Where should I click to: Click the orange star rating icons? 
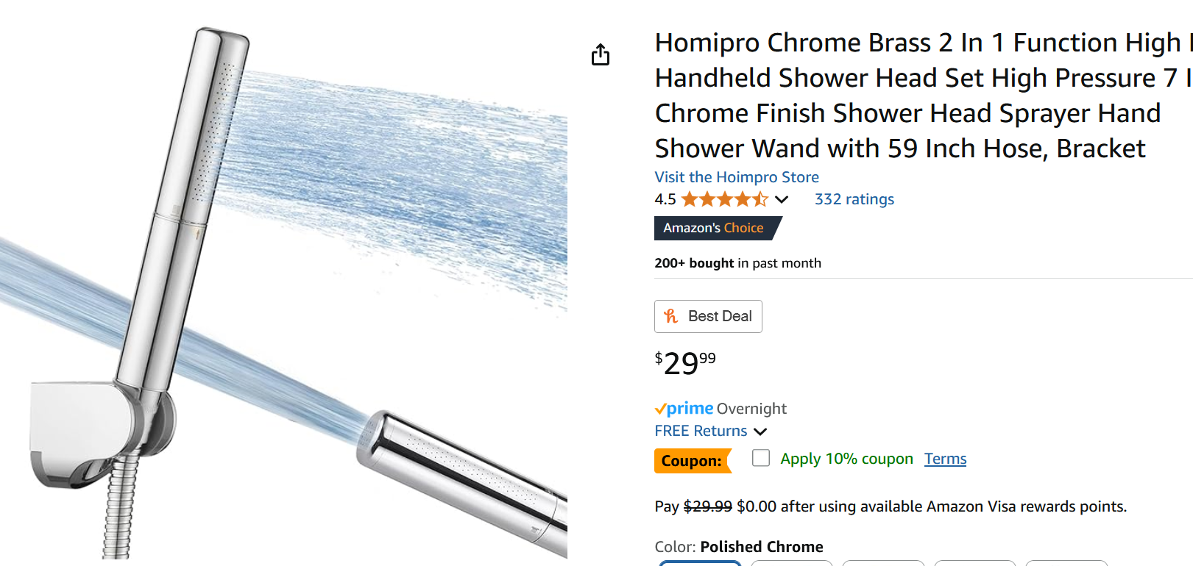[724, 199]
